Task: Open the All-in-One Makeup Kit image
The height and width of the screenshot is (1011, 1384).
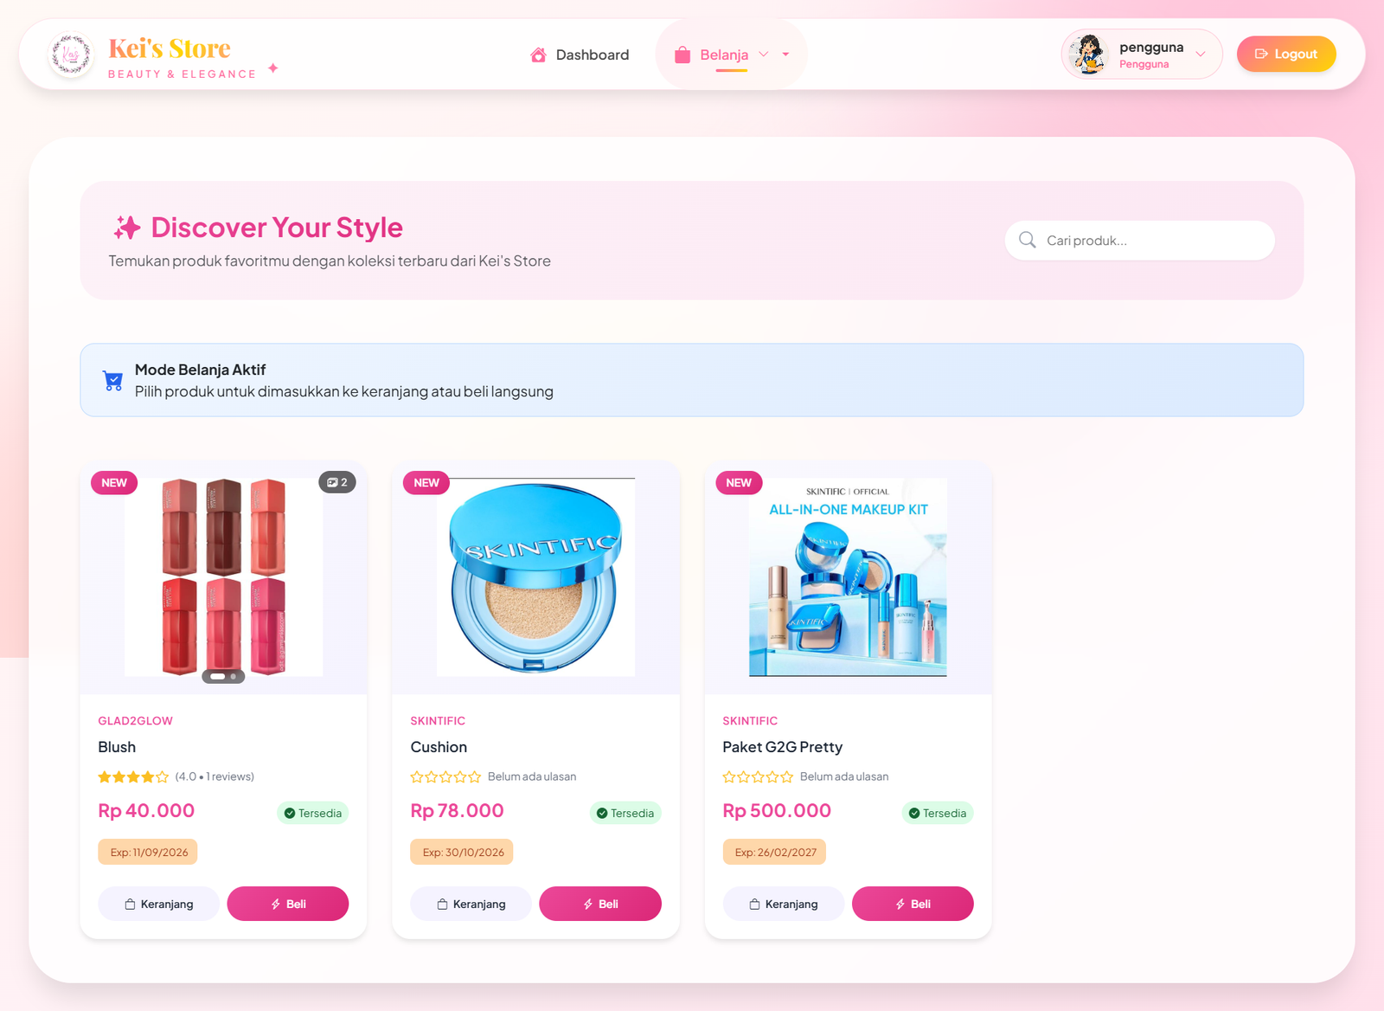Action: tap(848, 576)
